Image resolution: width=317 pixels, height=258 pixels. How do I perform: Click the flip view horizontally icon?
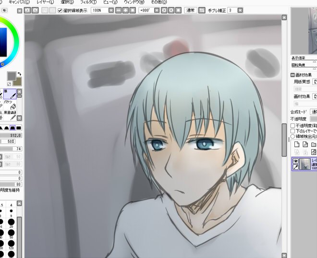202,10
